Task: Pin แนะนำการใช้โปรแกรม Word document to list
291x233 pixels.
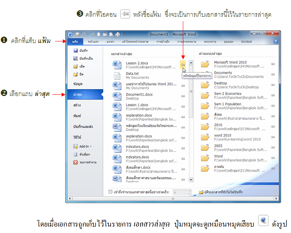Action: pyautogui.click(x=183, y=86)
